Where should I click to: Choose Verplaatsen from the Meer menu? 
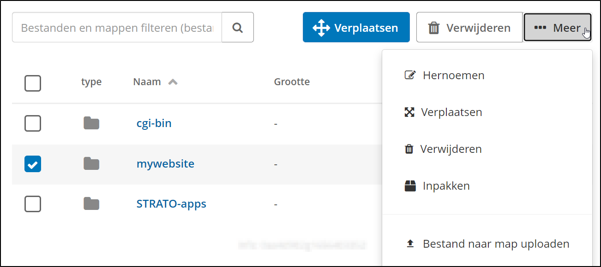pos(451,112)
